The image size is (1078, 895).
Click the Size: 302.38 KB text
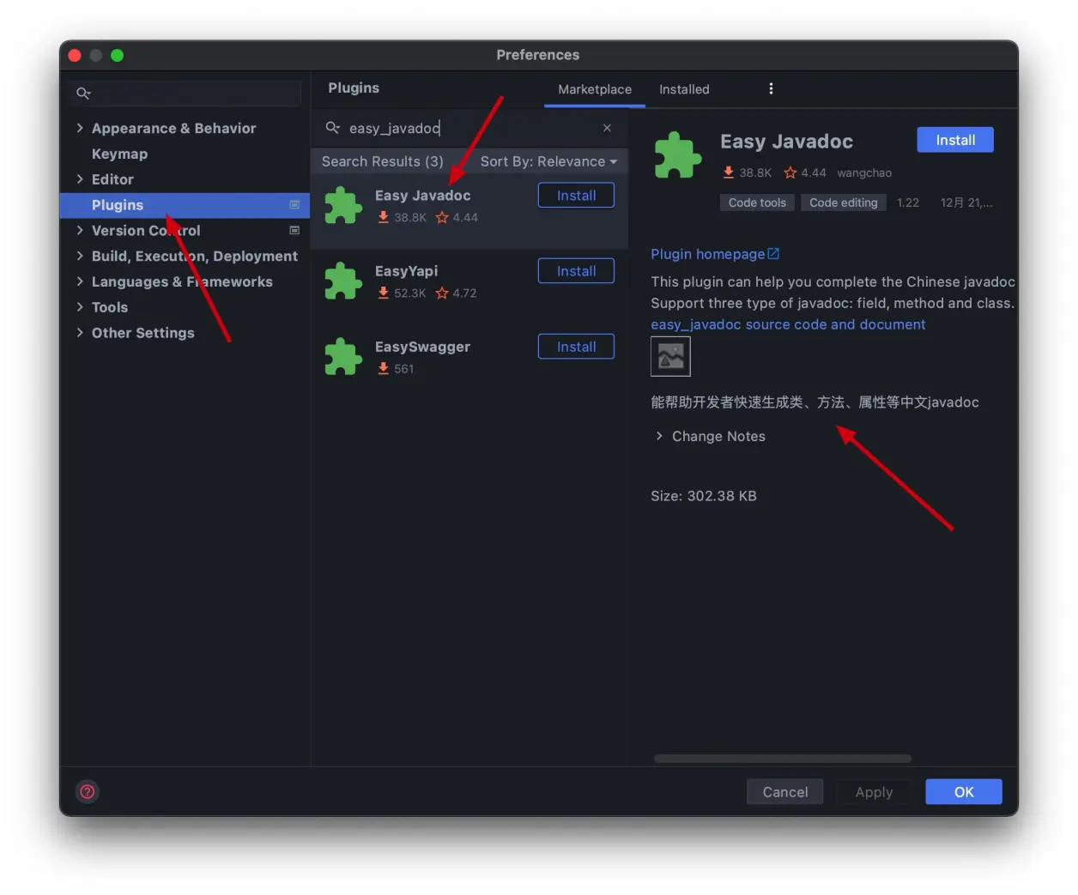click(704, 496)
